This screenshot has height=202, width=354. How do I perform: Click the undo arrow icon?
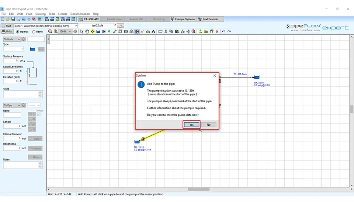pyautogui.click(x=223, y=32)
